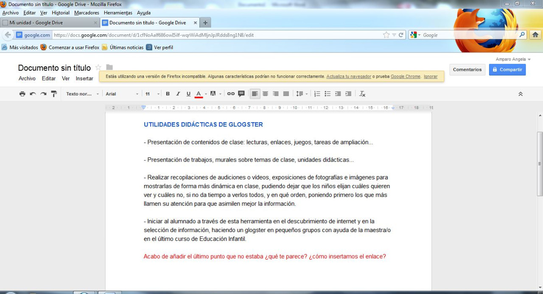Insert a link using the chain icon
This screenshot has height=294, width=543.
pyautogui.click(x=231, y=94)
